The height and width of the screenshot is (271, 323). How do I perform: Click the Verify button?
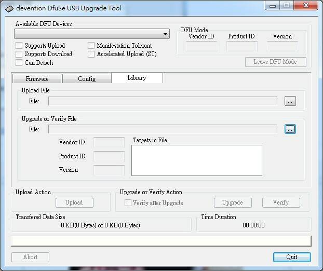click(281, 202)
